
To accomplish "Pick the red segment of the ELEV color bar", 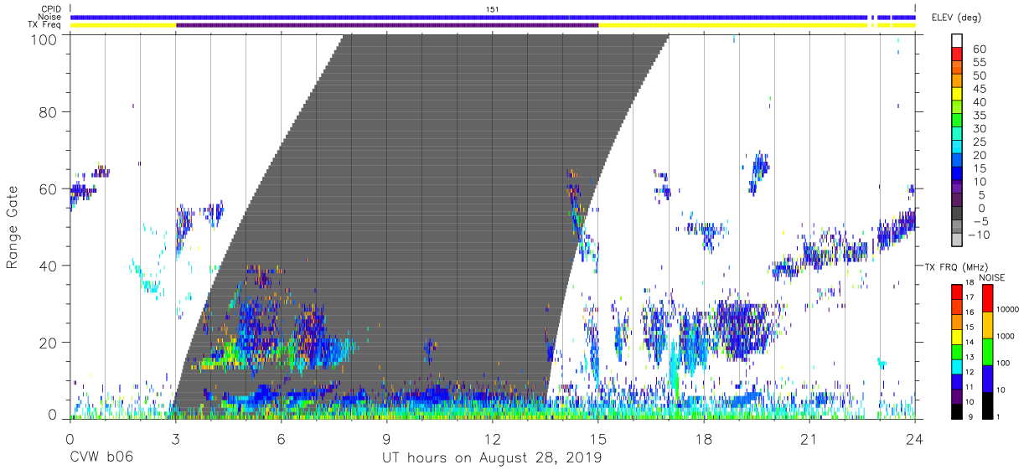I will tap(957, 54).
